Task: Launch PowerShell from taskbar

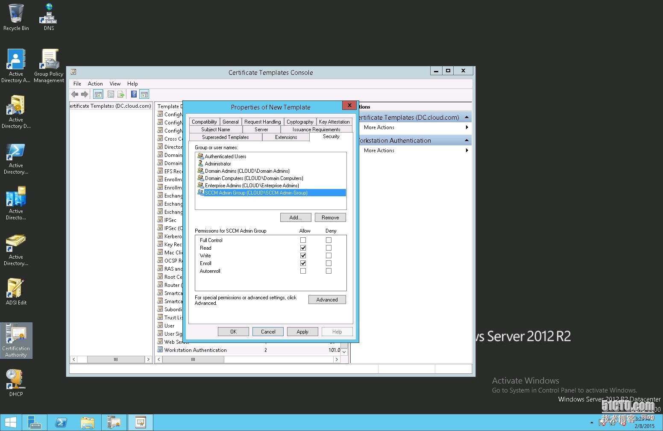Action: tap(61, 422)
